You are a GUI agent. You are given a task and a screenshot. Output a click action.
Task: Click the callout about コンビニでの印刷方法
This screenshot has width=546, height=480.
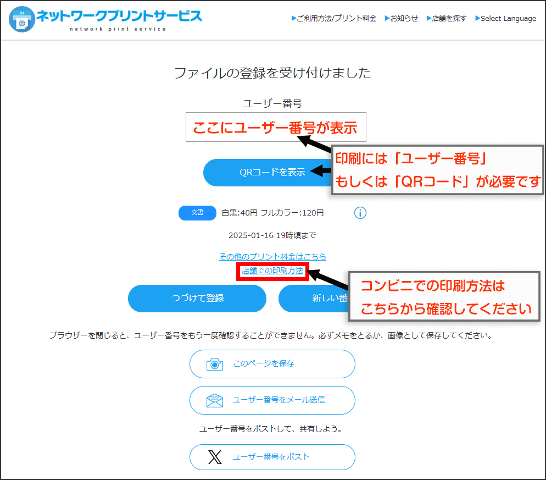[x=445, y=297]
